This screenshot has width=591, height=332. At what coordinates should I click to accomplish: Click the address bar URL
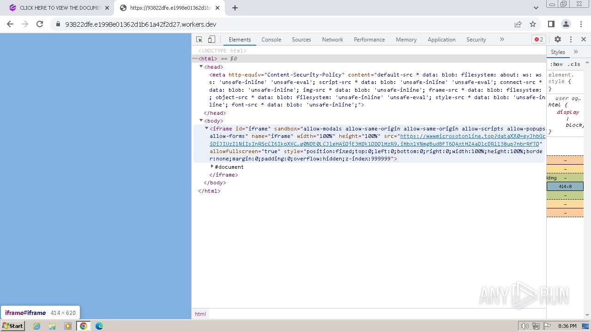pyautogui.click(x=141, y=24)
